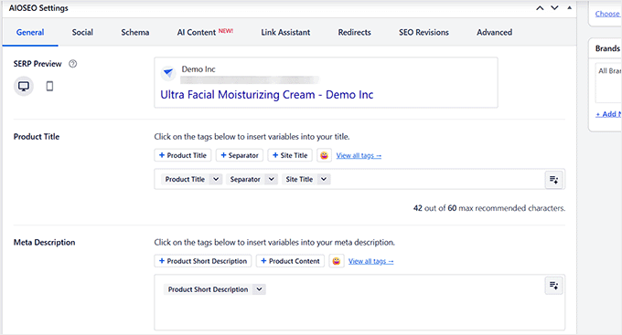Open the Advanced tab

click(x=494, y=33)
